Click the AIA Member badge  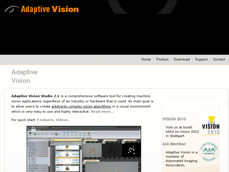pyautogui.click(x=209, y=152)
